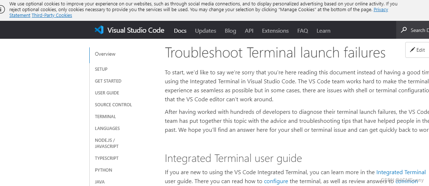Viewport: 429px width, 186px height.
Task: Open the FAQ navigation item
Action: (303, 31)
